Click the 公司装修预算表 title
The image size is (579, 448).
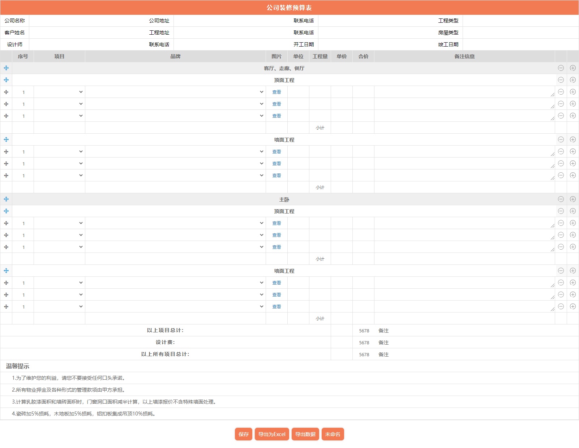tap(289, 8)
